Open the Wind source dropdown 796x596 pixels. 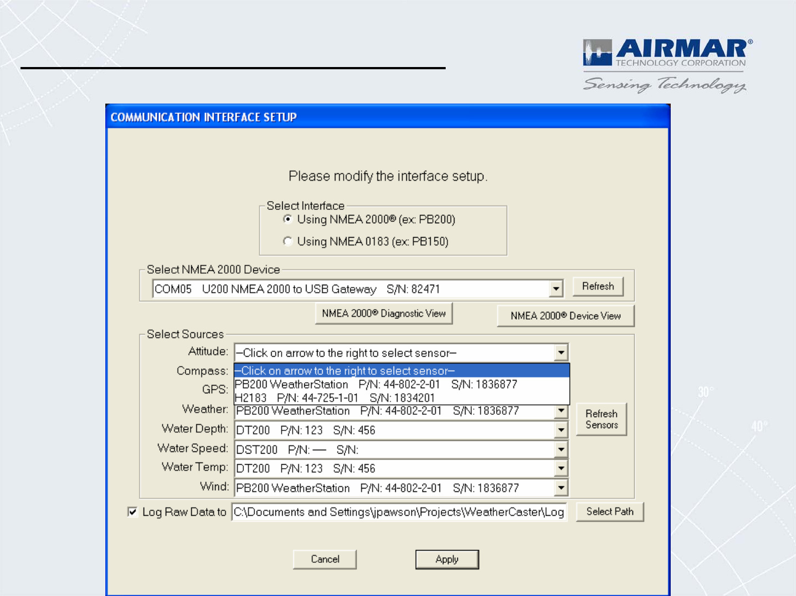click(561, 488)
